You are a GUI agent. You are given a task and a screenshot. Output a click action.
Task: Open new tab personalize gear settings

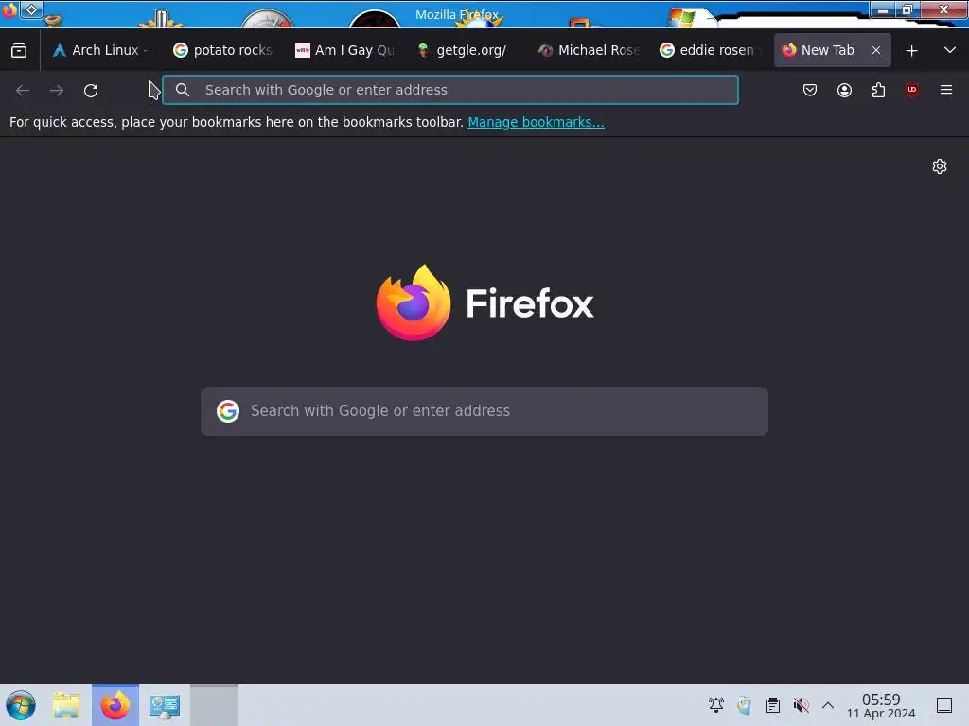point(940,166)
